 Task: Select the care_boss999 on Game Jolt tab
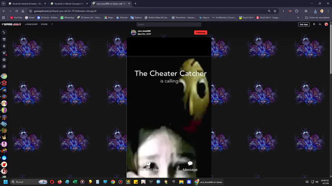111,4
